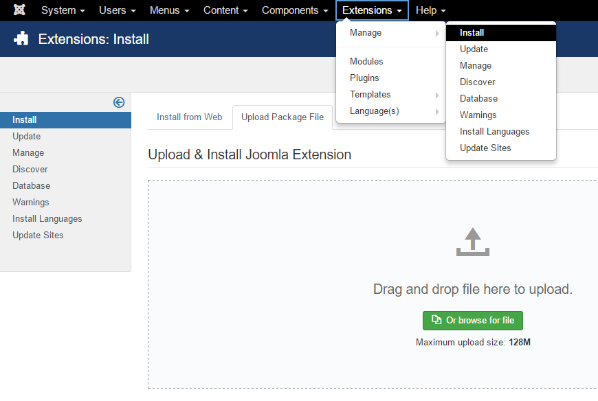This screenshot has width=598, height=401.
Task: Open Manage in left sidebar
Action: 65,152
